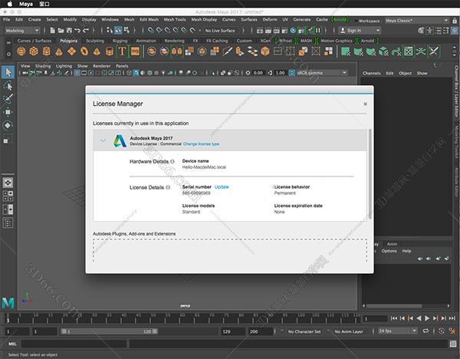The image size is (460, 359).
Task: Collapse the Autodesk Maya 2017 license entry
Action: pyautogui.click(x=103, y=140)
